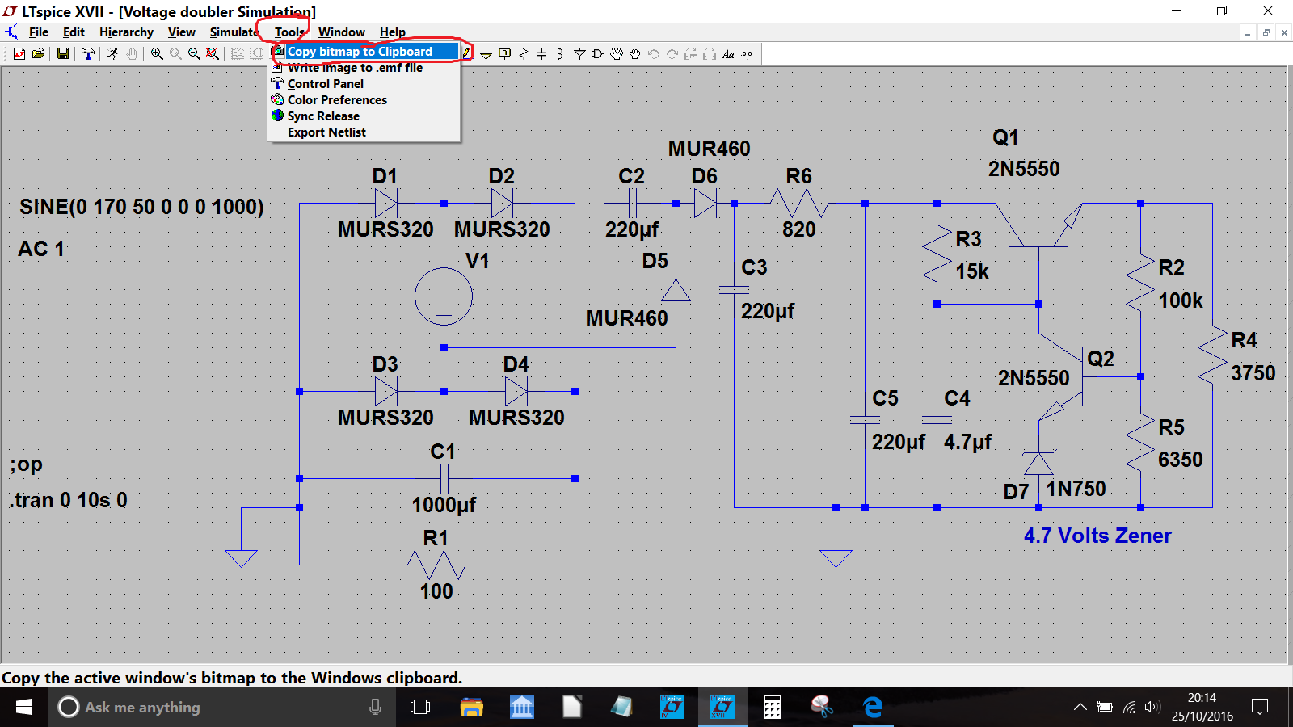
Task: Click the R1 resistor value 100
Action: 436,591
